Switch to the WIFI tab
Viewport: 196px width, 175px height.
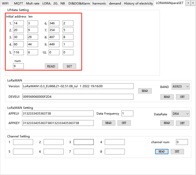pyautogui.click(x=5, y=3)
